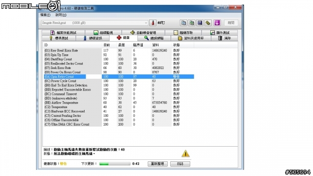Select the highlighted (0A) Spin Retry Count row
The width and height of the screenshot is (313, 176).
pyautogui.click(x=119, y=77)
